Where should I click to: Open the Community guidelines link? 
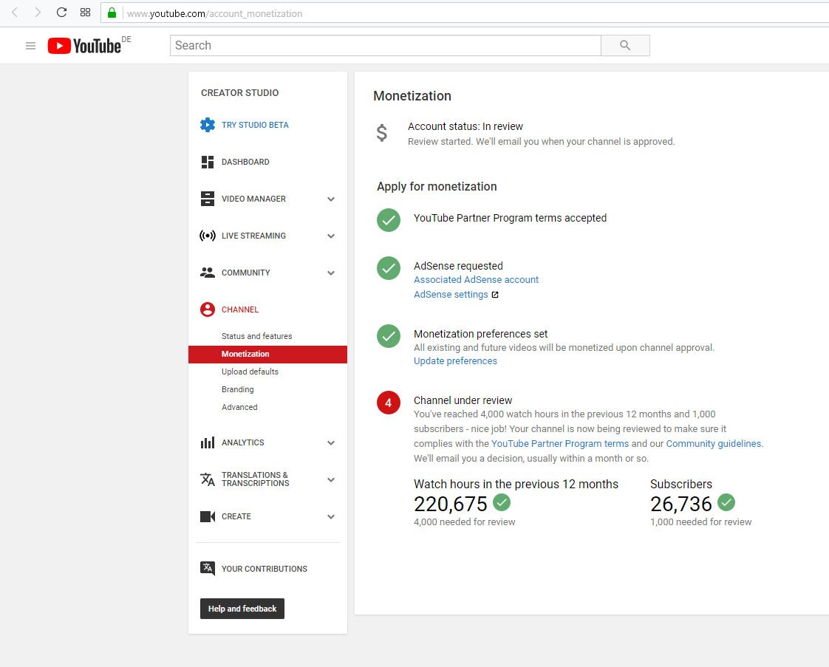pos(714,443)
